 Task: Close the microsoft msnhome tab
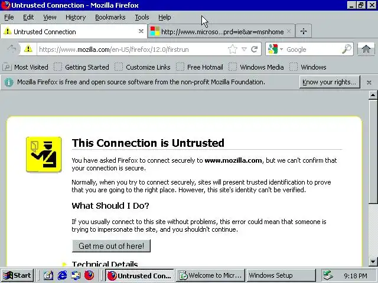(x=289, y=31)
